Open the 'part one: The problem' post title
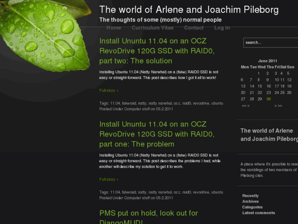Screen dimensions: 298x224 pos(157,134)
